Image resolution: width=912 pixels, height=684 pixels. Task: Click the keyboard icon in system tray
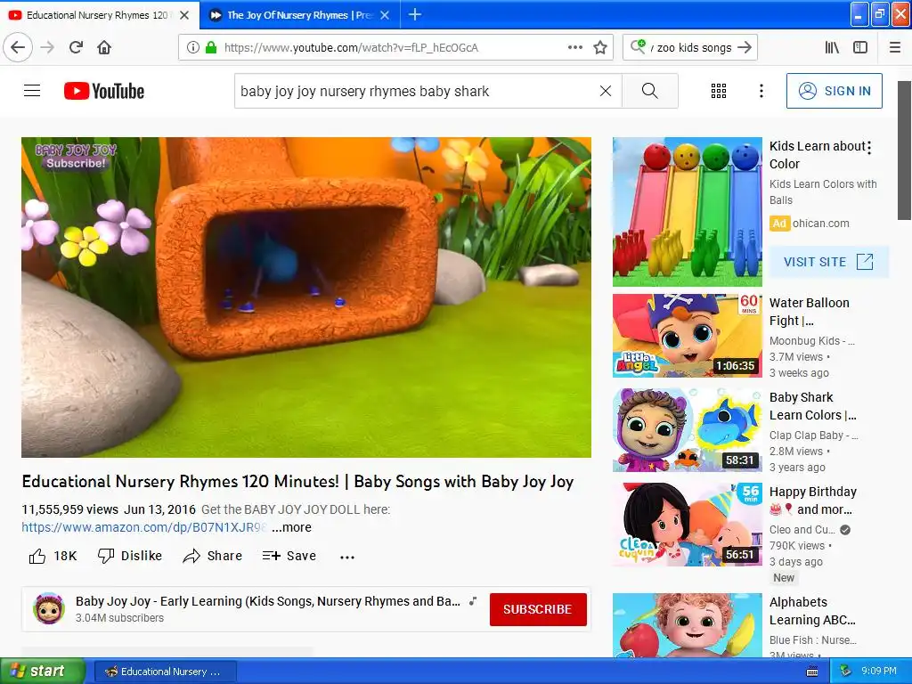812,672
